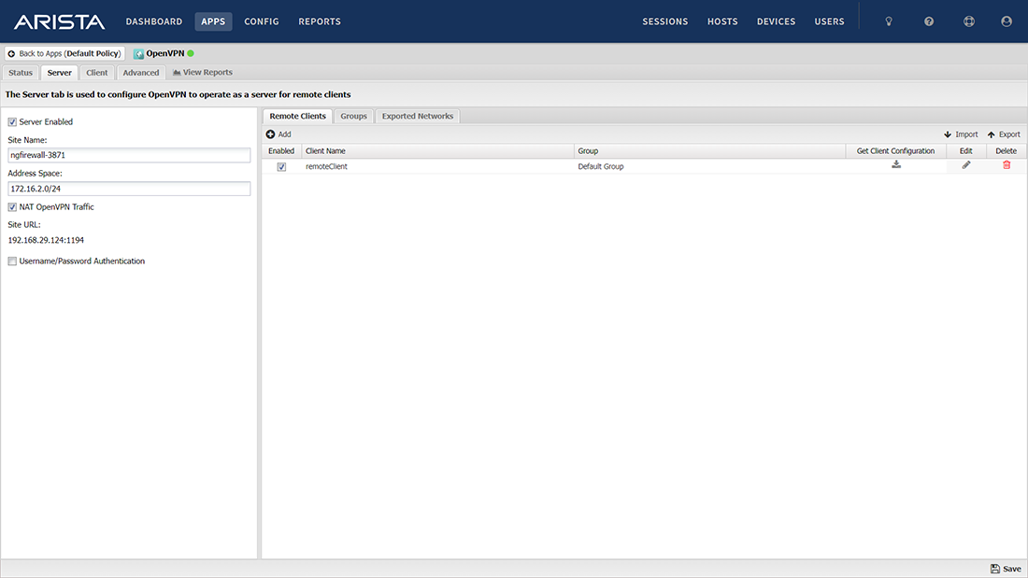The height and width of the screenshot is (578, 1028).
Task: Open the Sessions page
Action: (x=664, y=21)
